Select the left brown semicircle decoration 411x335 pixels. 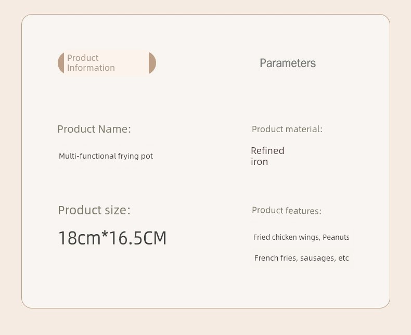tap(61, 63)
